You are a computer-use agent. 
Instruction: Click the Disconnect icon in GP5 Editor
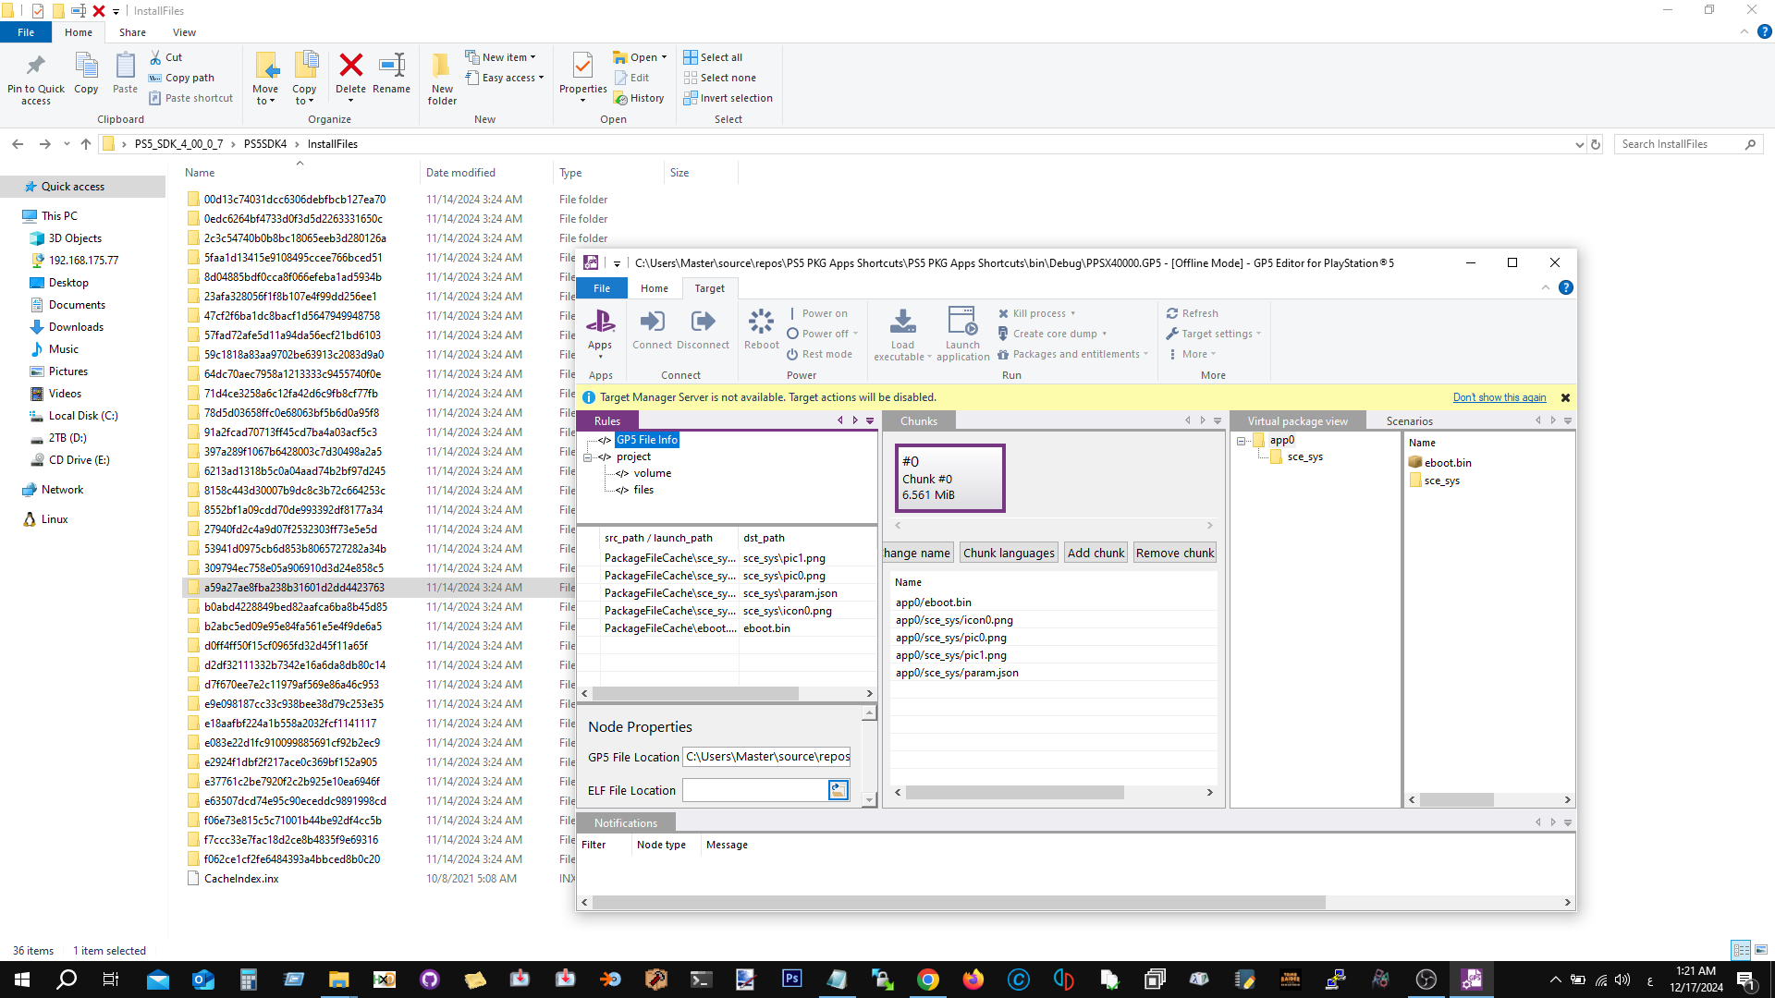(x=703, y=323)
